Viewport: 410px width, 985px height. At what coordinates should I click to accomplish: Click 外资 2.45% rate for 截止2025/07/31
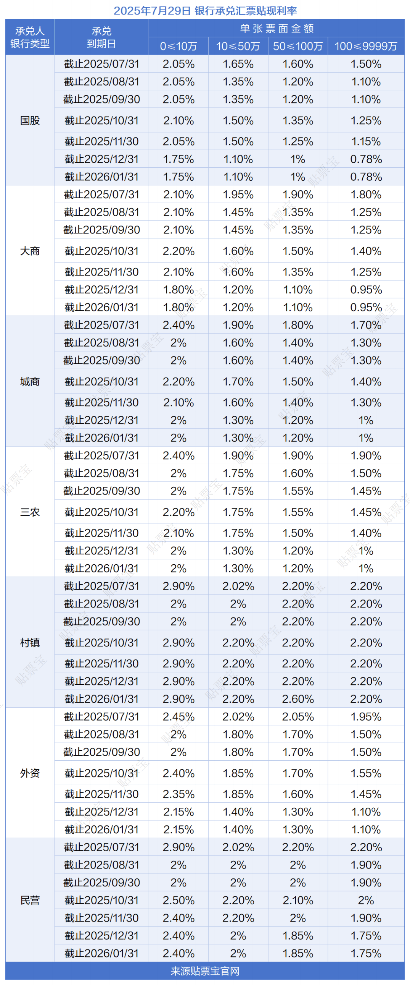click(x=178, y=716)
